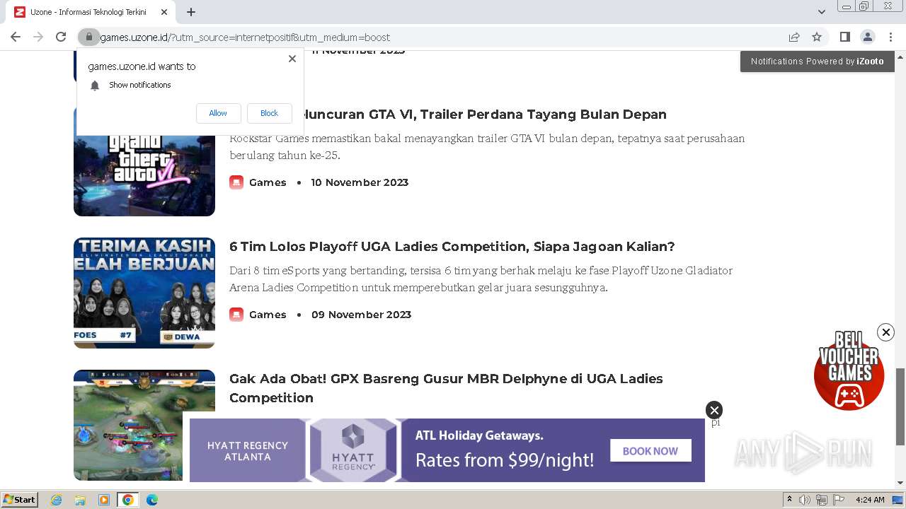
Task: Block notifications from games.uzone.id
Action: point(269,113)
